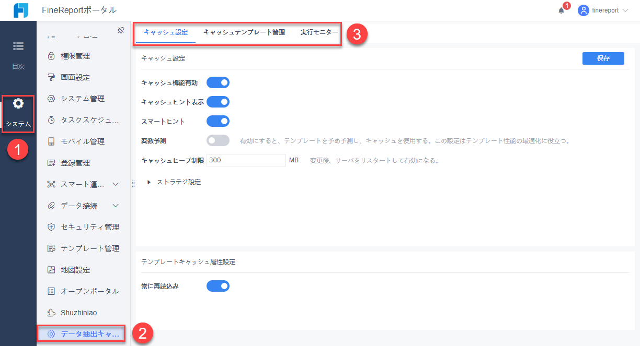Image resolution: width=640 pixels, height=346 pixels.
Task: Open システム管理 menu item
Action: [x=83, y=99]
